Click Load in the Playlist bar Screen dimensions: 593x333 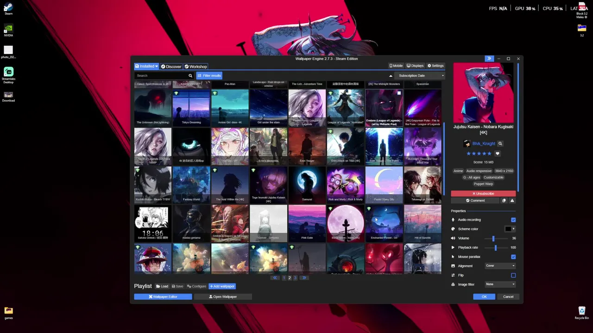pyautogui.click(x=162, y=286)
